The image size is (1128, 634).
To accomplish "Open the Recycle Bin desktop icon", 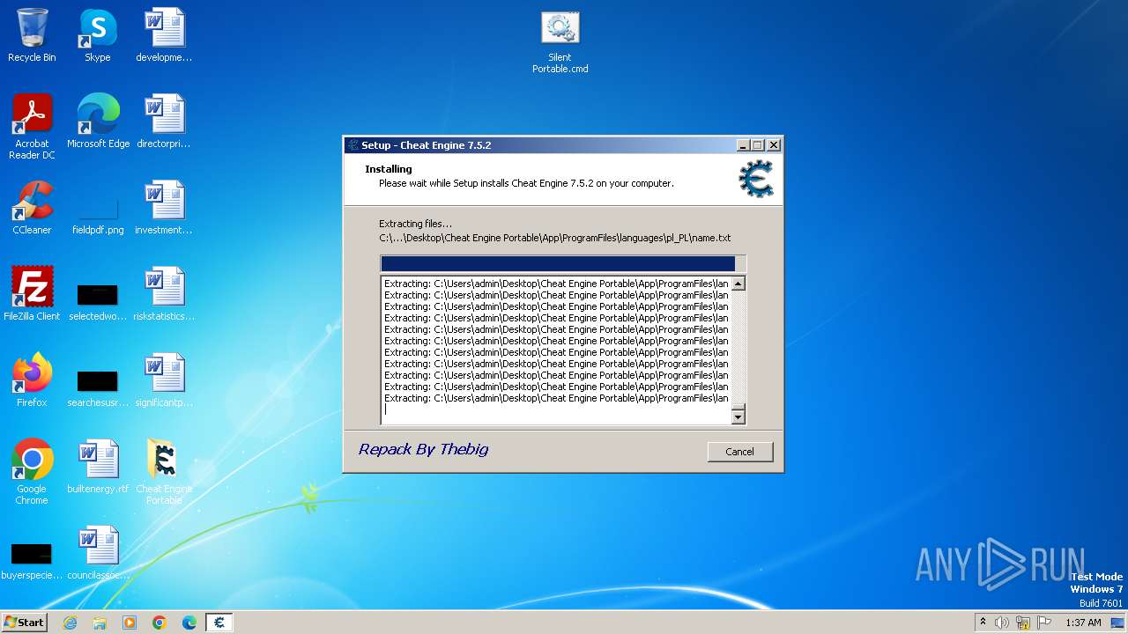I will 32,35.
